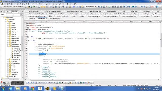Expand the iuranmanfaat folder
Viewport: 162px width, 91px height.
pyautogui.click(x=8, y=39)
